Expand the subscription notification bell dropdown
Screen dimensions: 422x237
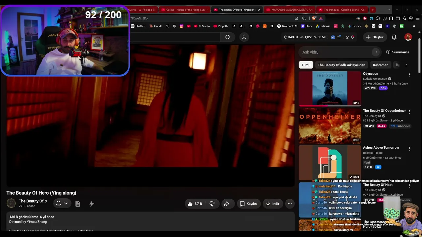[x=62, y=204]
